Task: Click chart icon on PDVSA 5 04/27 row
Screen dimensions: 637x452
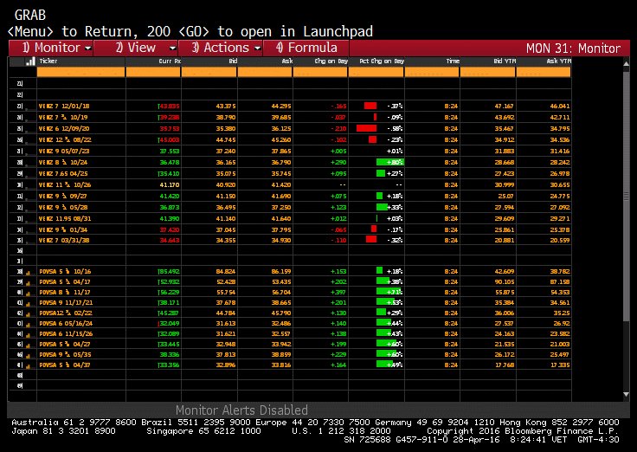Action: click(28, 345)
